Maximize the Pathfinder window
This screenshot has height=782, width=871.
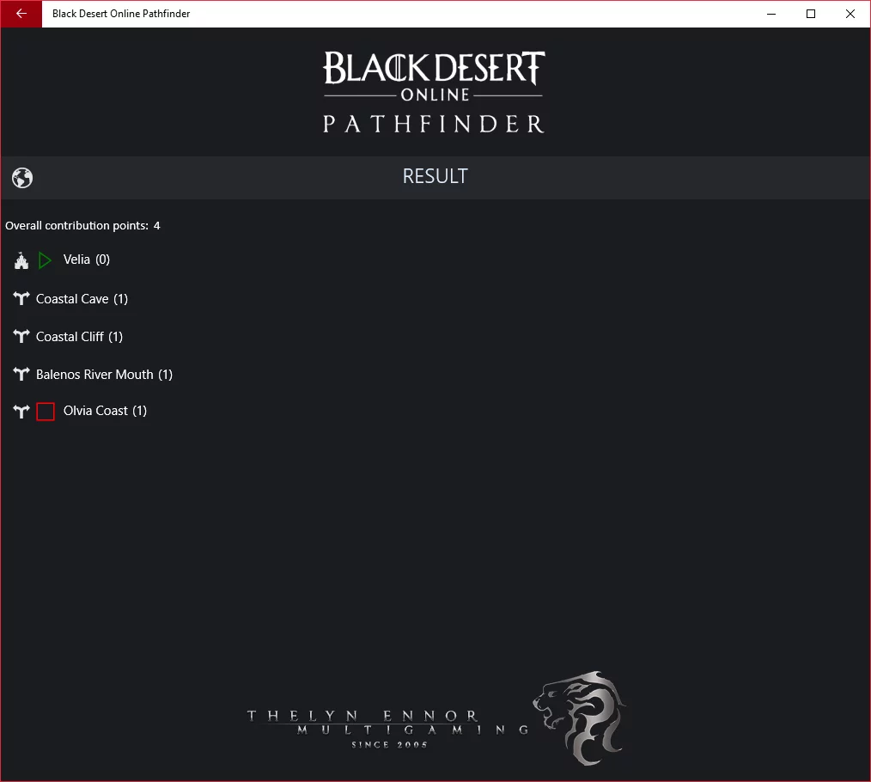[811, 14]
